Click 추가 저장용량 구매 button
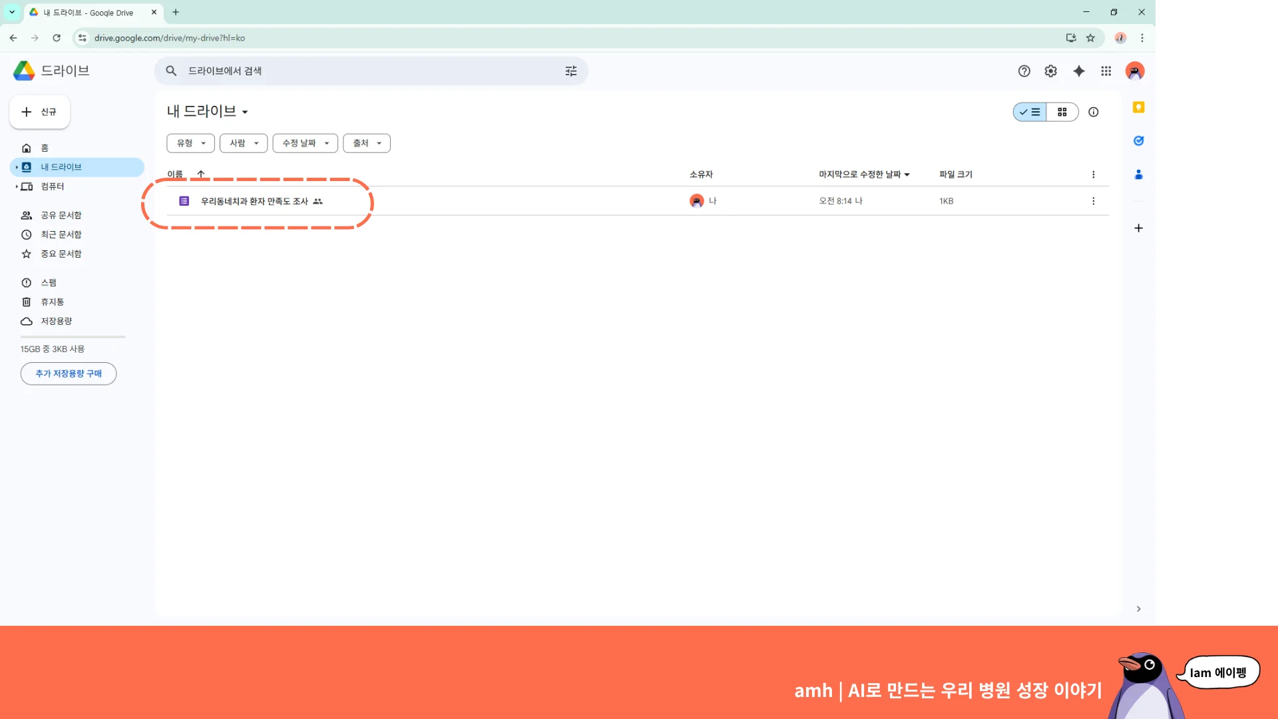Image resolution: width=1278 pixels, height=719 pixels. click(x=69, y=373)
